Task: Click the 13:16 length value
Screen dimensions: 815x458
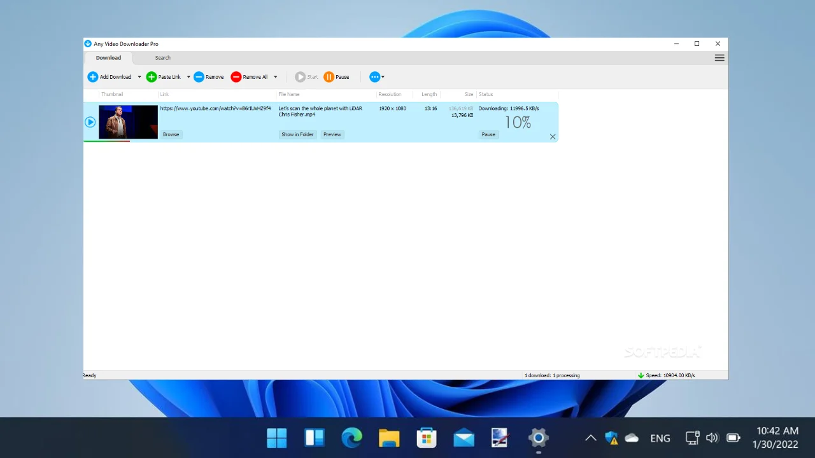Action: [430, 108]
